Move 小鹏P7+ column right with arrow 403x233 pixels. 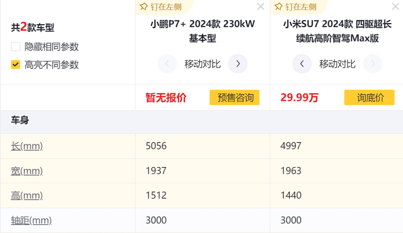click(238, 64)
